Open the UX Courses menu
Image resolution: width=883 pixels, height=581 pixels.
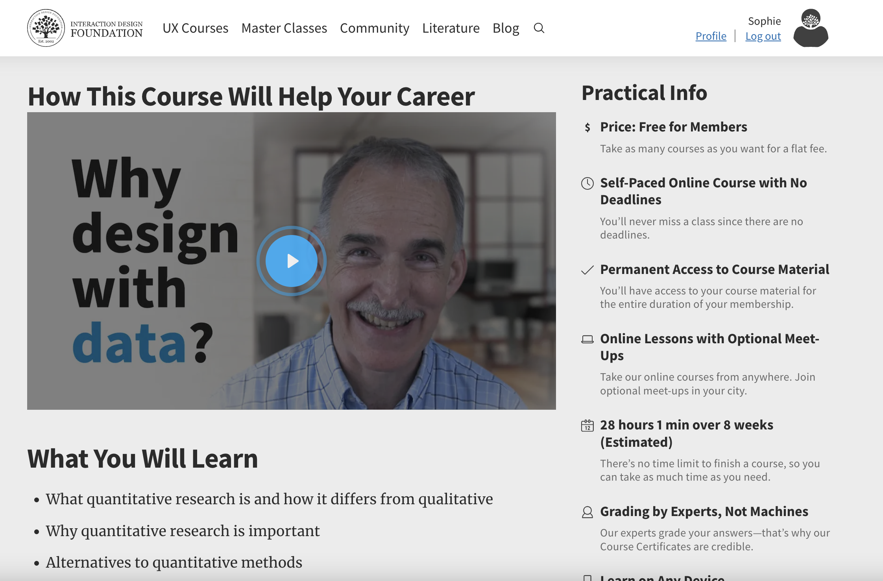195,28
